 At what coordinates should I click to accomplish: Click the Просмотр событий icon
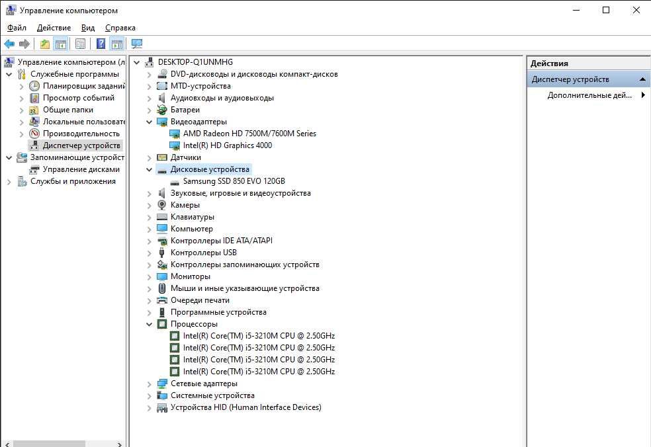(x=34, y=98)
